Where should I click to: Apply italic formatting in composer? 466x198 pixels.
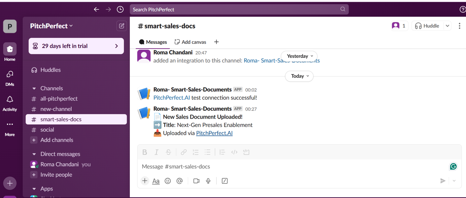156,152
